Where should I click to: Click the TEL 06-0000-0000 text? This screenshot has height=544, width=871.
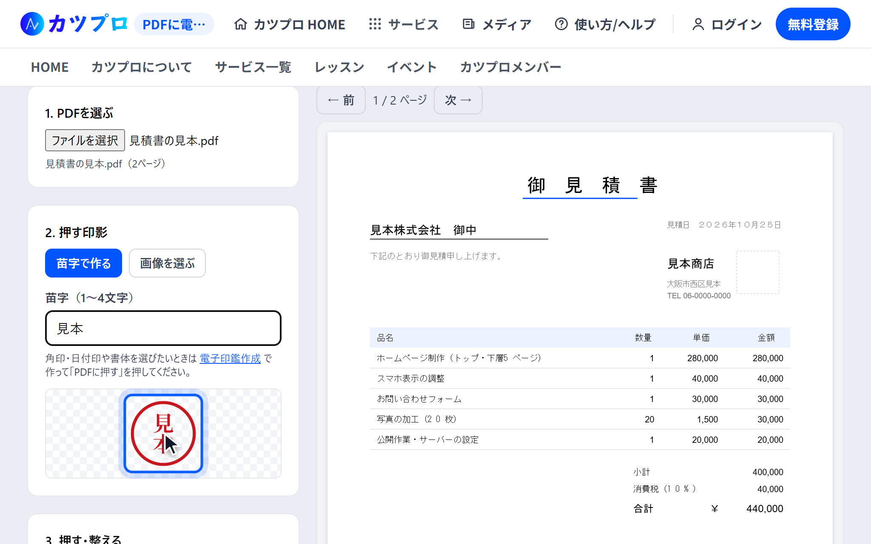click(699, 295)
